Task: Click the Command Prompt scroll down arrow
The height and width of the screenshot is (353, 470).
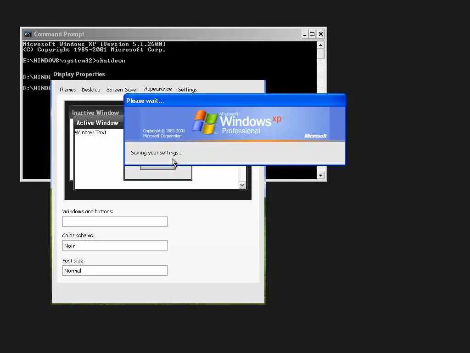Action: (320, 175)
